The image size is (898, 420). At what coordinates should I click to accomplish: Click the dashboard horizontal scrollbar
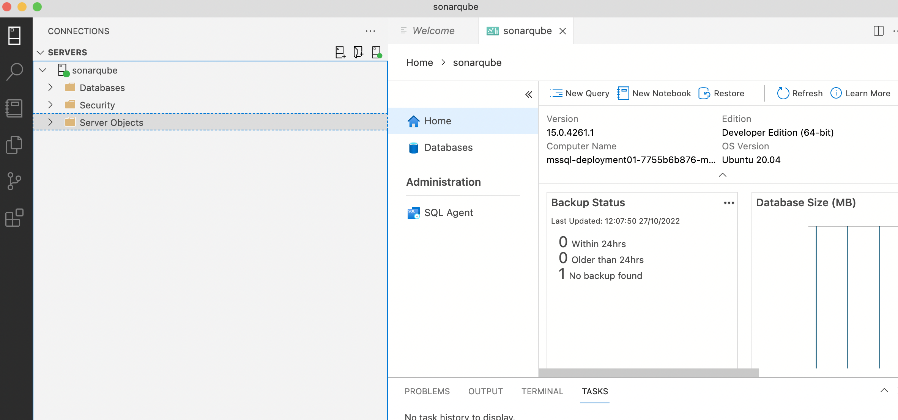point(649,373)
